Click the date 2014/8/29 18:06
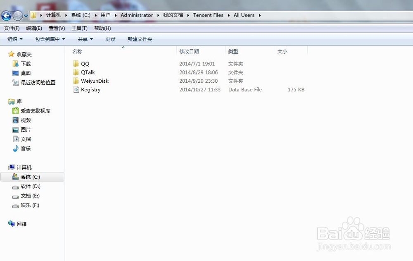This screenshot has width=413, height=261. (x=199, y=72)
